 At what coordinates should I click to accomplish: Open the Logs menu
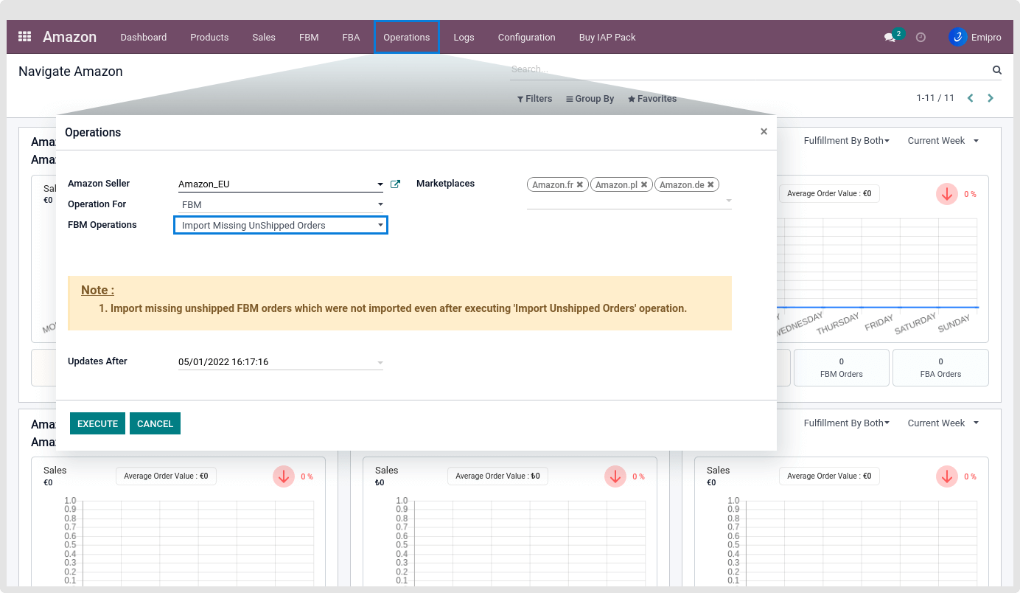click(464, 38)
